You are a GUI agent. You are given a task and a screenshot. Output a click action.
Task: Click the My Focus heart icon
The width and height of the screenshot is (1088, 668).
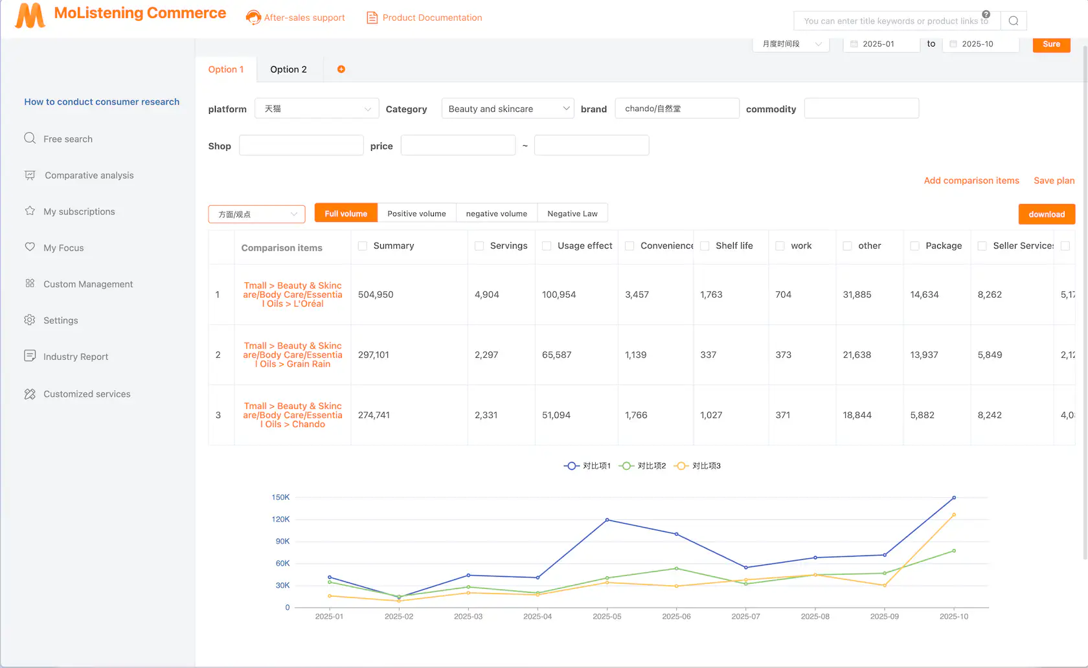coord(30,247)
